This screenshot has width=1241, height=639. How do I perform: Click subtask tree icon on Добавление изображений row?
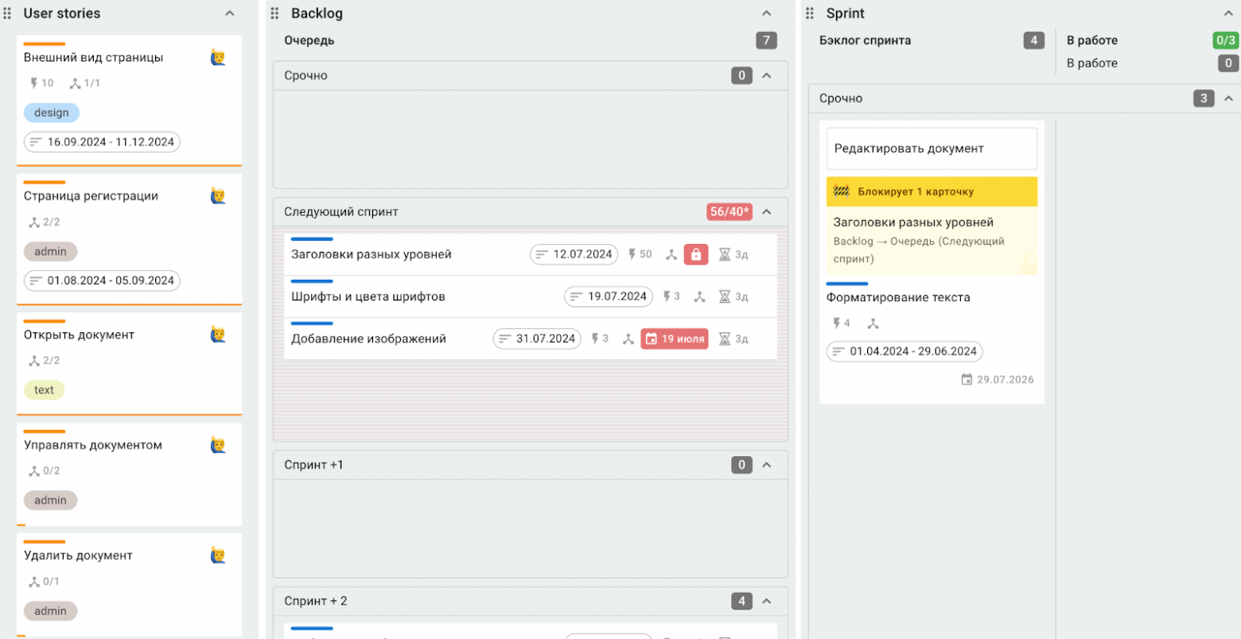click(628, 339)
